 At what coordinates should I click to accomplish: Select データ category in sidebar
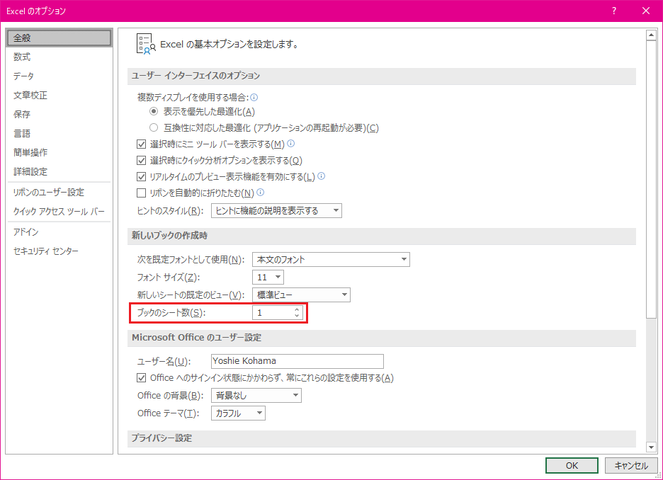[59, 76]
